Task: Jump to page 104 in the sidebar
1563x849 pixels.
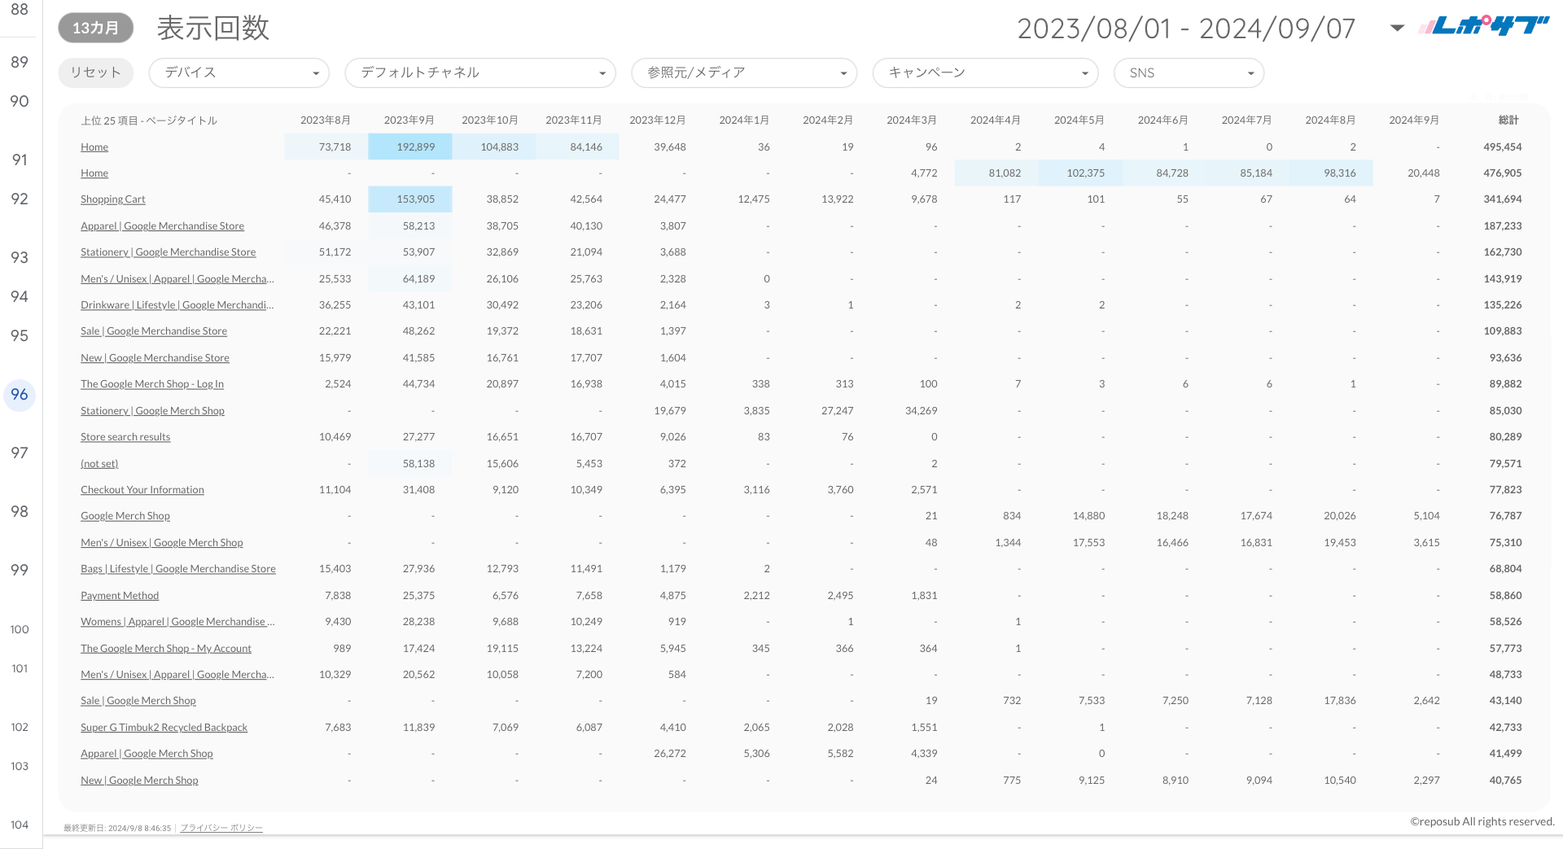Action: coord(19,825)
